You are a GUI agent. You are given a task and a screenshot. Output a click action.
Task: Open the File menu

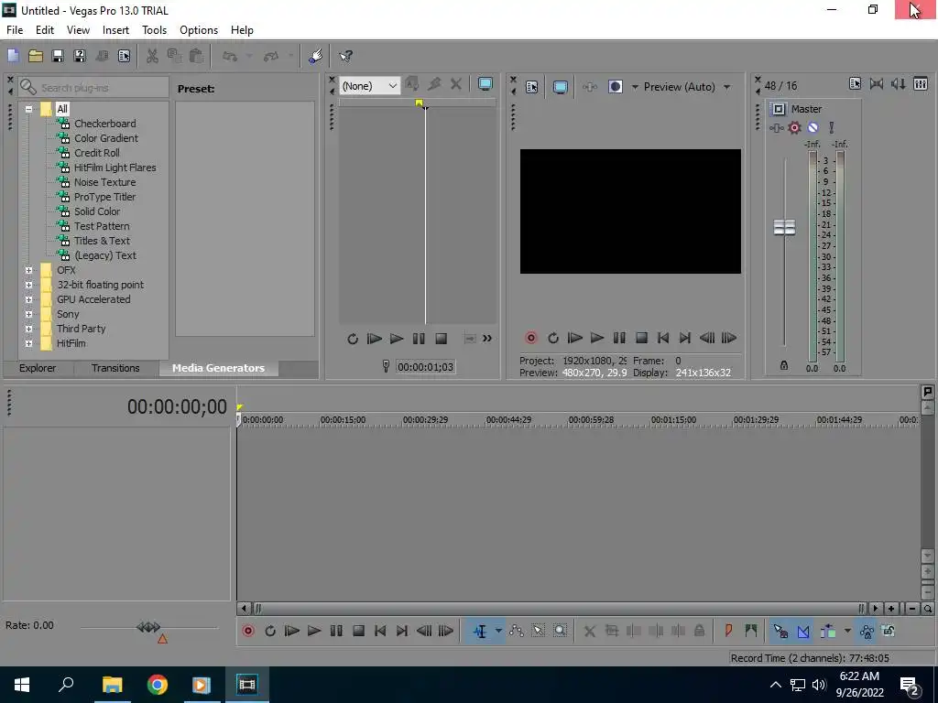(15, 30)
